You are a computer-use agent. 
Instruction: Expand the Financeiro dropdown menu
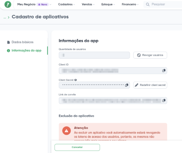130,5
